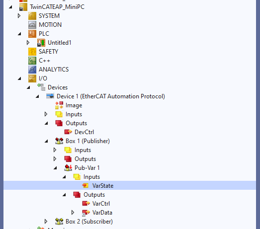Collapse the Pub-Var 1 node
The image size is (260, 229).
(55, 168)
